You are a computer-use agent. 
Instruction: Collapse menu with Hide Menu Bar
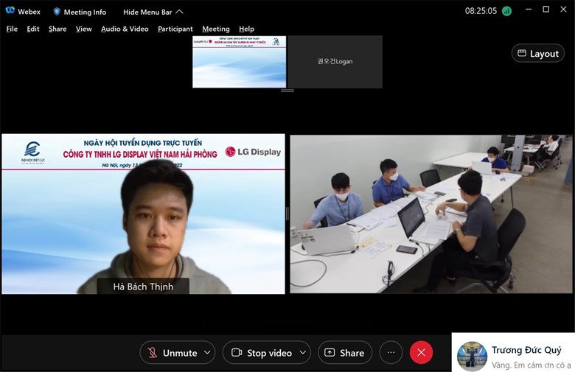tap(153, 12)
